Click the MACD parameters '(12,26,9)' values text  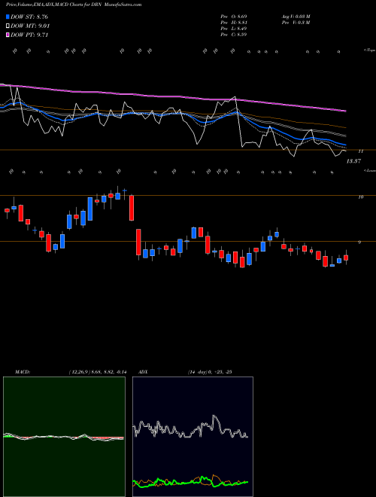(97, 372)
